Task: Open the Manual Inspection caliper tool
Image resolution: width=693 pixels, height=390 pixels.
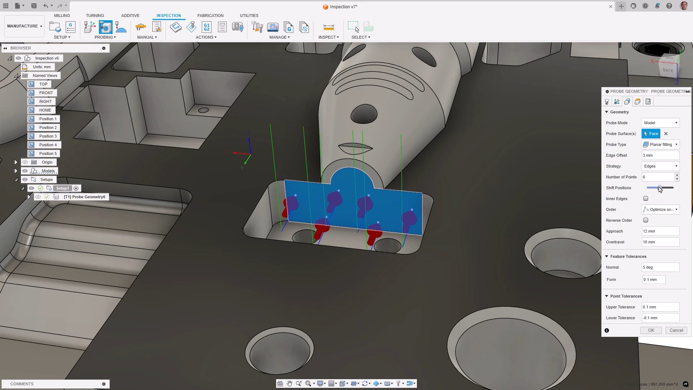Action: (140, 27)
